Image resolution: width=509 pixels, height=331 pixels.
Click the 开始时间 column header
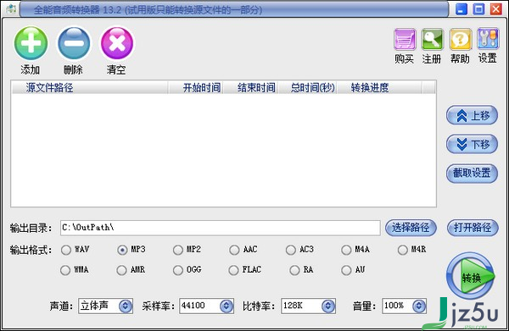tap(195, 88)
